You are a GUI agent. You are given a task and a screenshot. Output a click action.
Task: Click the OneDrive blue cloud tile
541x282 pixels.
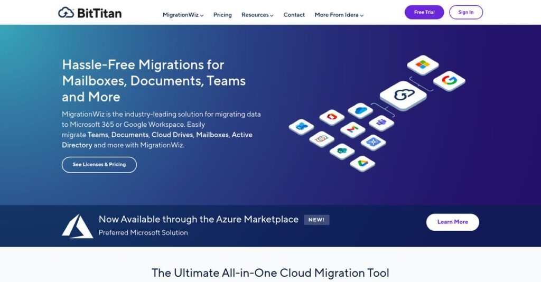tap(360, 111)
